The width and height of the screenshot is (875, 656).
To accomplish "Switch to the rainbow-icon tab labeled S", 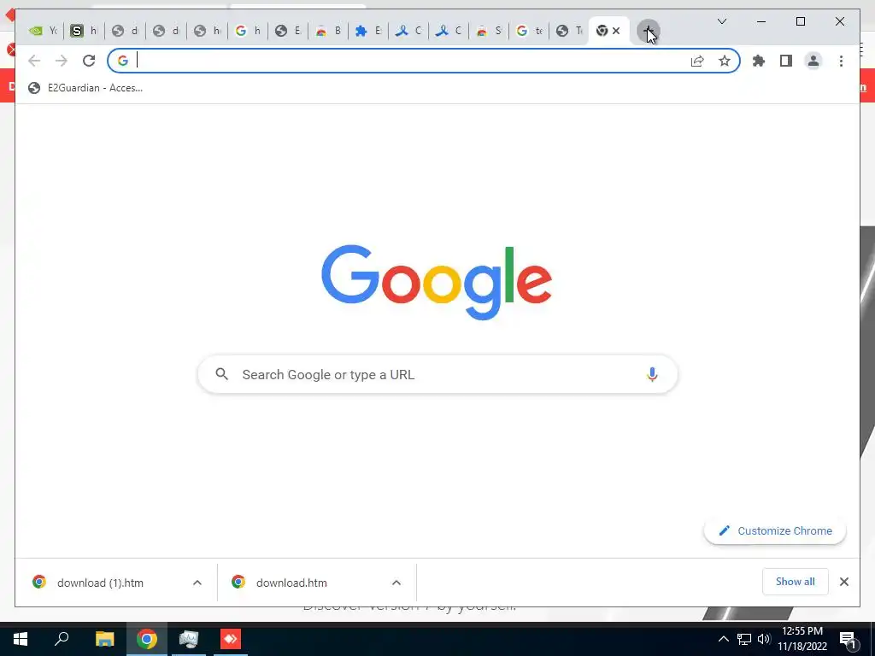I will pos(489,31).
